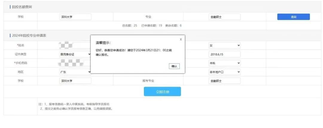Expand the 地区 dropdown showing 广东
The height and width of the screenshot is (128, 323).
coord(75,72)
